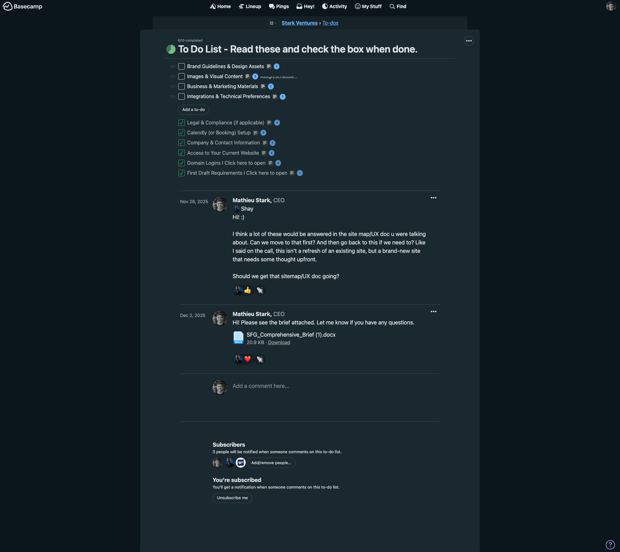
Task: Go to the Activity tab
Action: [x=334, y=6]
